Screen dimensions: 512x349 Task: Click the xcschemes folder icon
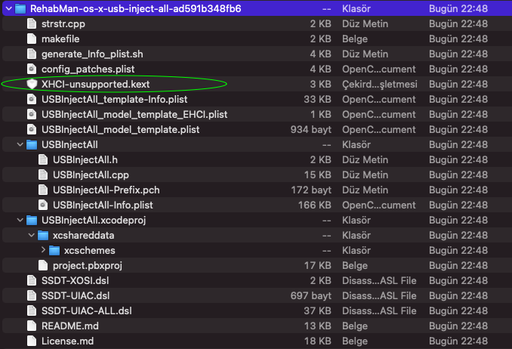54,250
